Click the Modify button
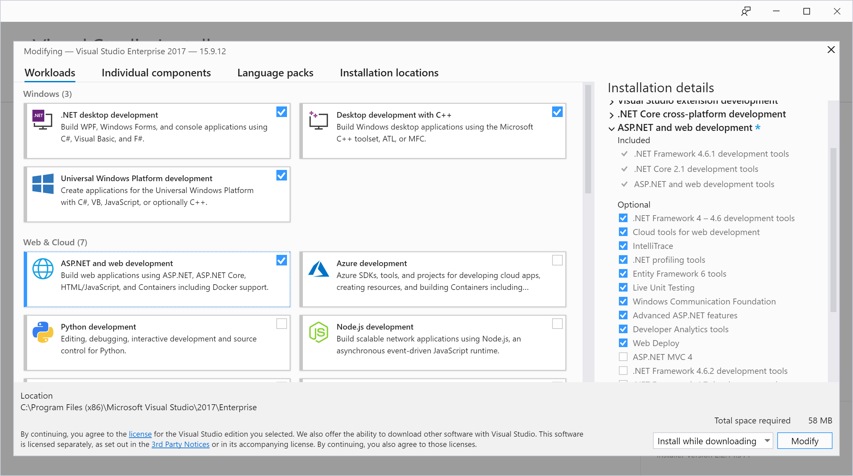This screenshot has width=853, height=476. (805, 441)
